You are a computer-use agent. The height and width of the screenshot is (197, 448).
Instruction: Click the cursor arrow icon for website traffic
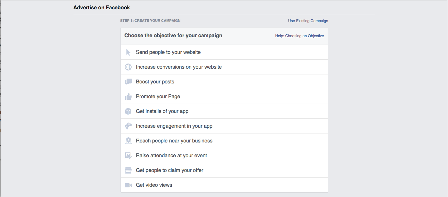click(128, 52)
